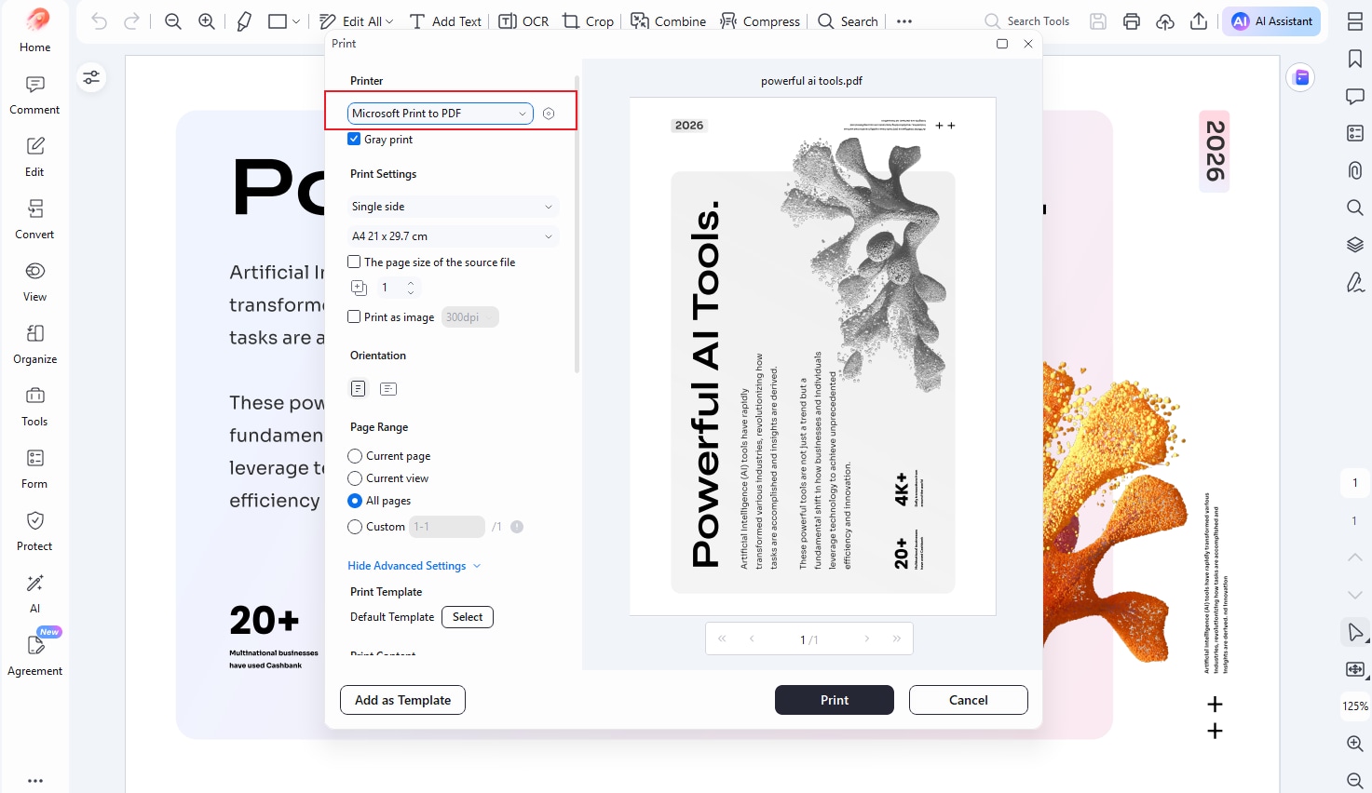Zoom out using top toolbar magnifier
Screen dimensions: 1372x793
coord(173,20)
